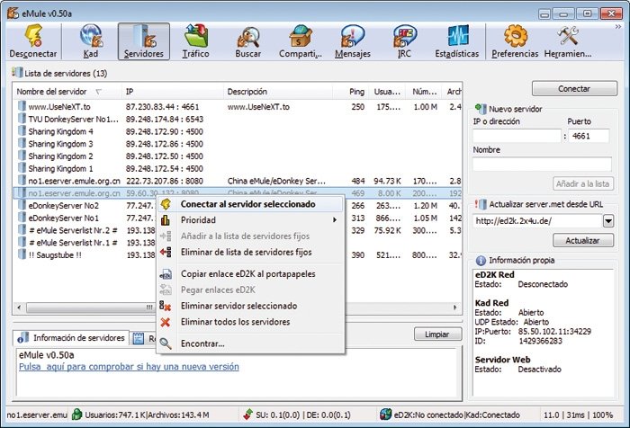The image size is (630, 428).
Task: Expand toolbar overflow chevron at right edge
Action: pyautogui.click(x=618, y=27)
